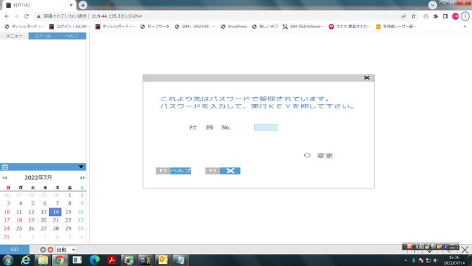The height and width of the screenshot is (266, 472).
Task: Open the tab search chevron in Chrome
Action: 433,5
